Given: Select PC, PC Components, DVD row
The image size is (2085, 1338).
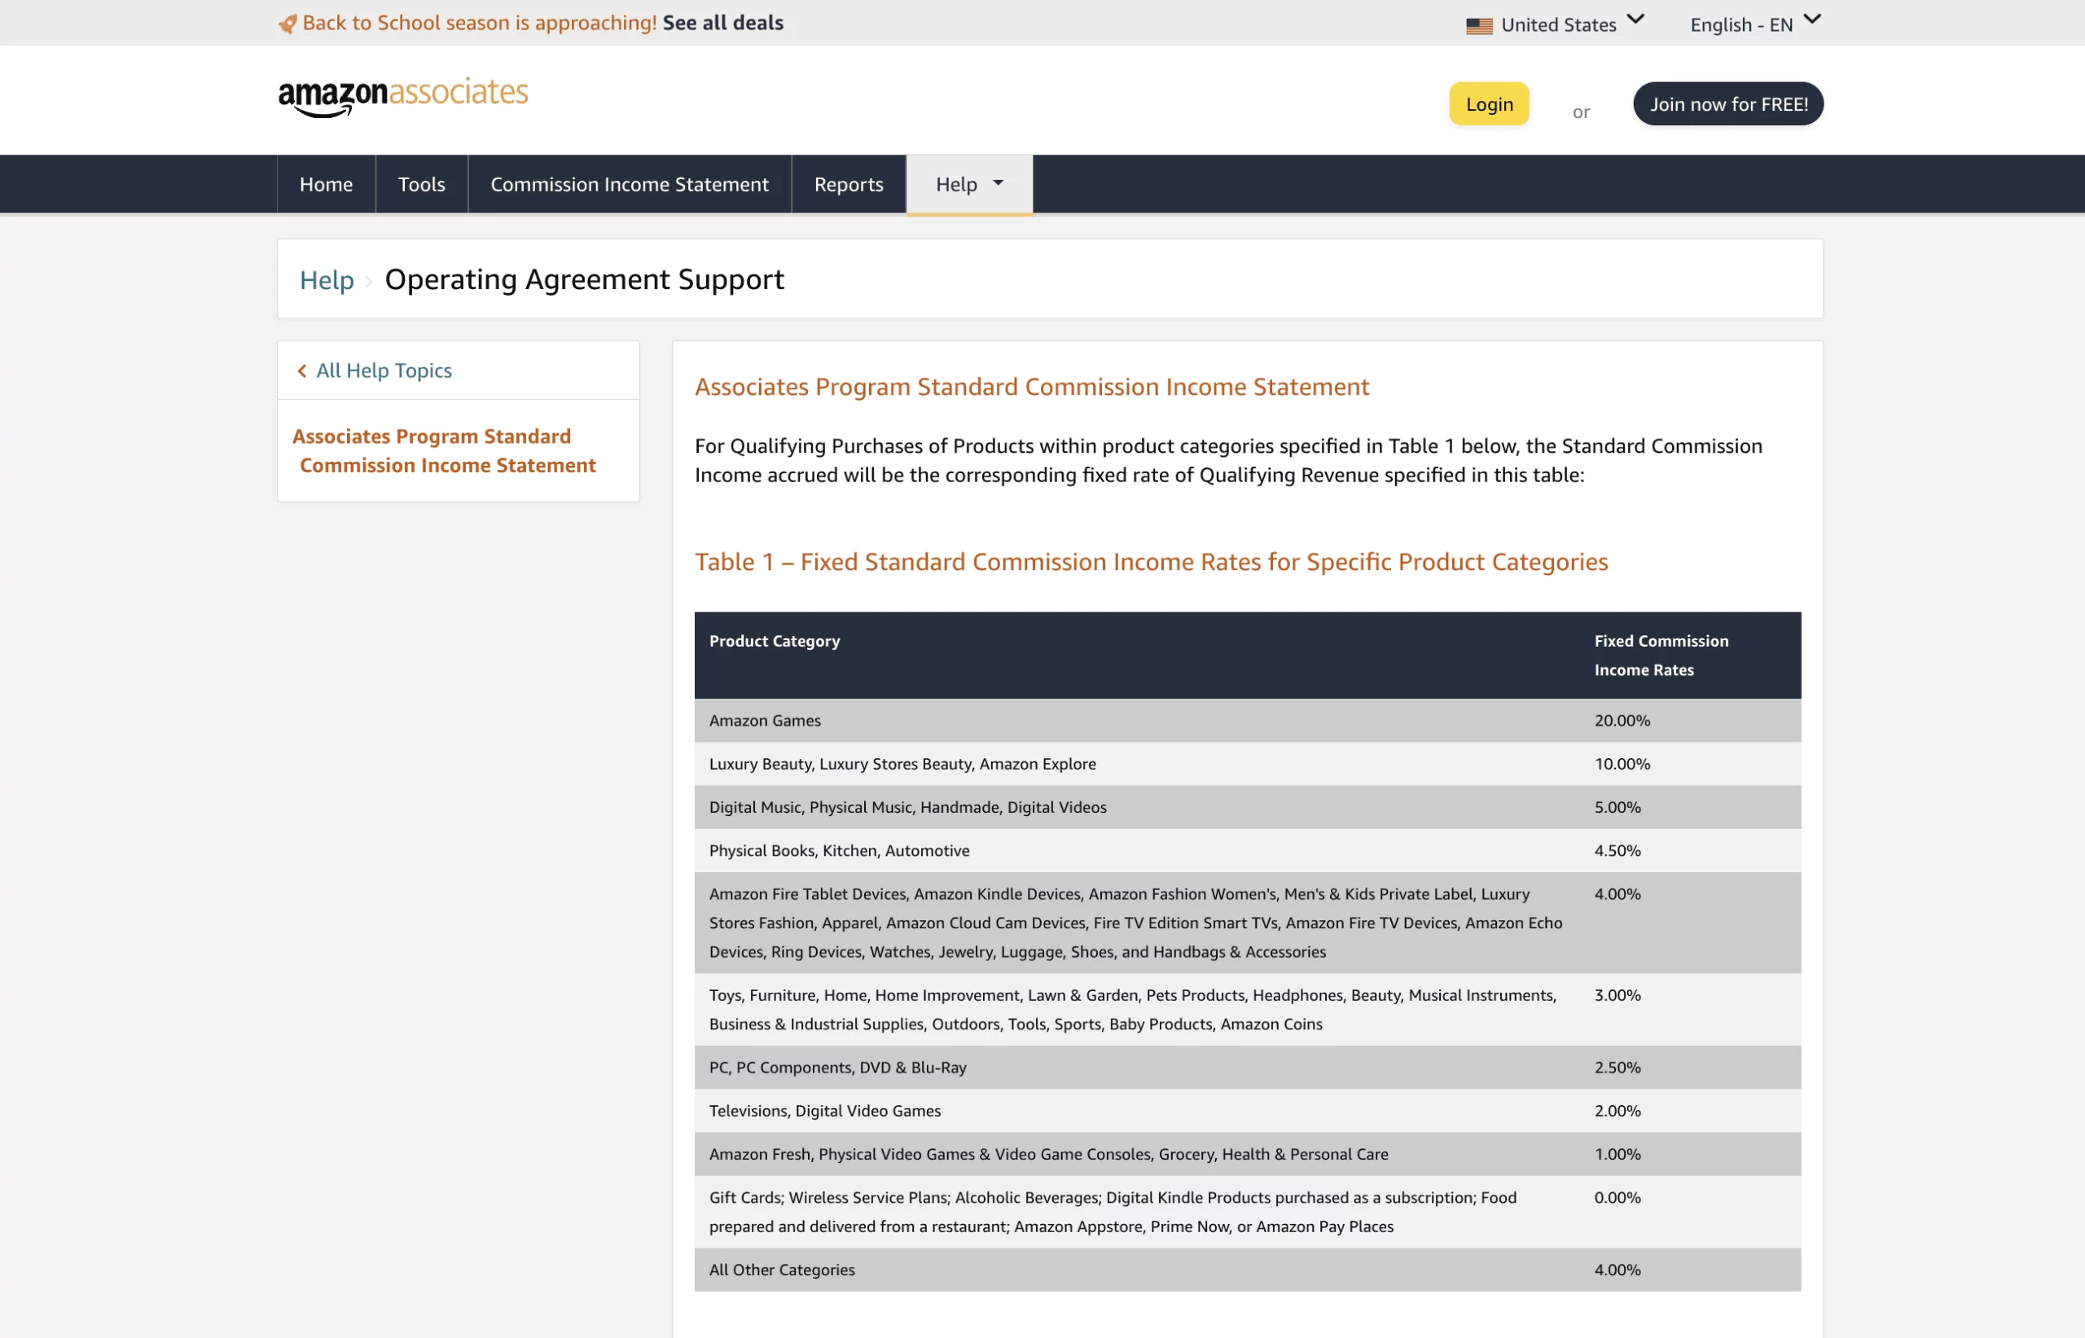Looking at the screenshot, I should point(1248,1067).
